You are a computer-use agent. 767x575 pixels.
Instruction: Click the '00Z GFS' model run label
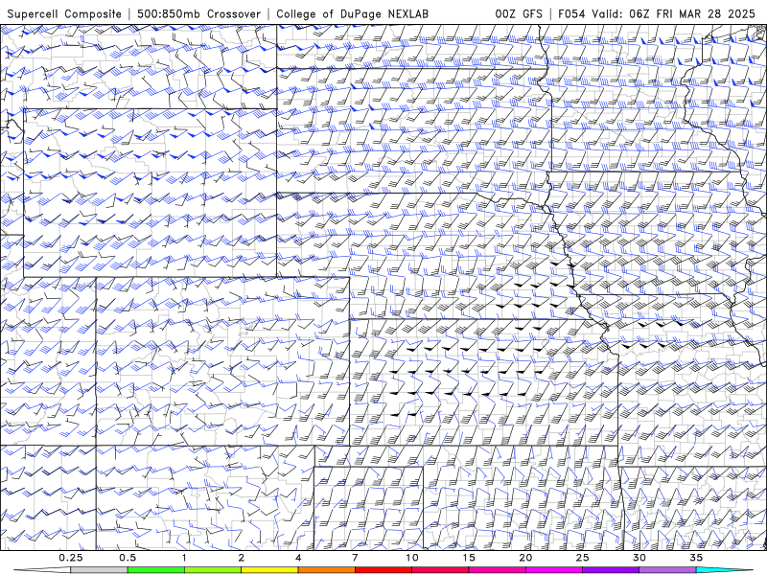[x=519, y=13]
